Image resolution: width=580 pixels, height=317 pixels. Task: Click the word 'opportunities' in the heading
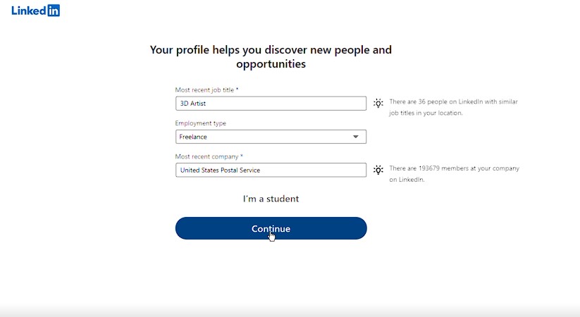click(271, 64)
